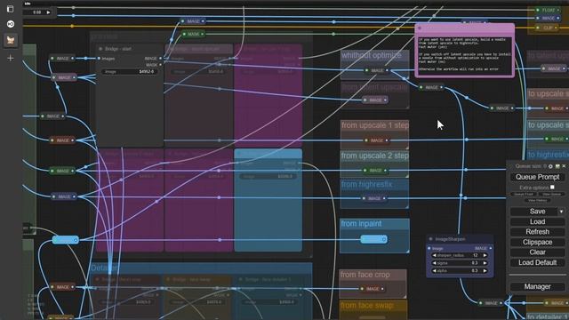
Task: Enable the Extra options checkbox
Action: pyautogui.click(x=552, y=188)
